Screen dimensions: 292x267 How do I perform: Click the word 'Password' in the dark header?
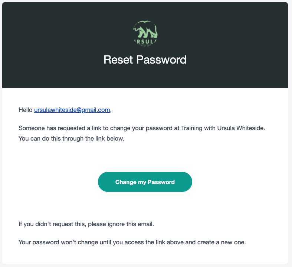(x=161, y=60)
